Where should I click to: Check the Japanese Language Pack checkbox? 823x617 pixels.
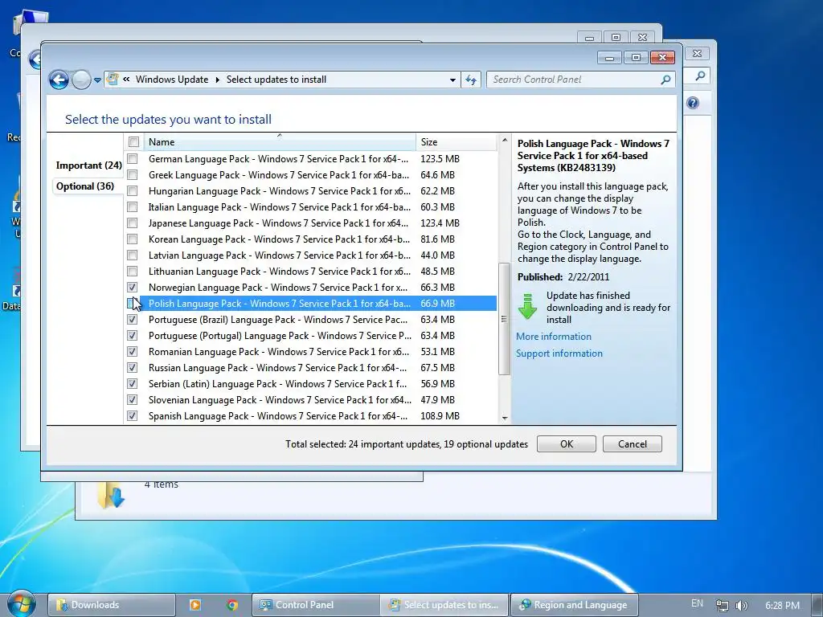[x=133, y=223]
